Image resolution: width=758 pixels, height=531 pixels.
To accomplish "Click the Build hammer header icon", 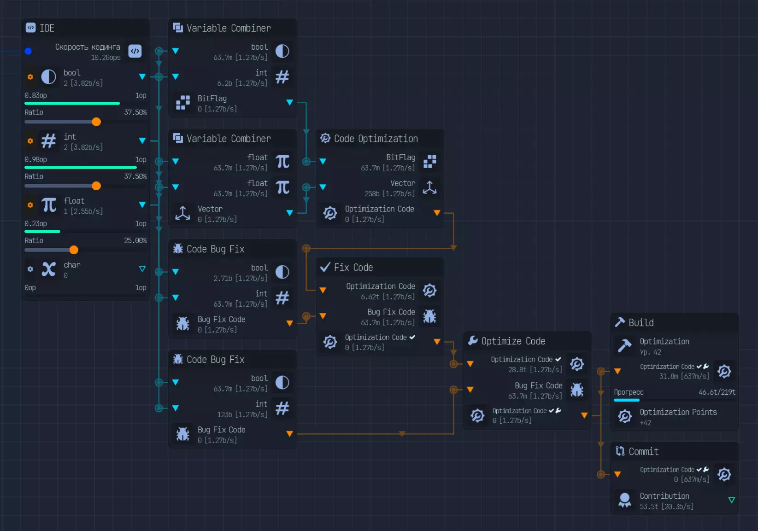I will tap(620, 322).
